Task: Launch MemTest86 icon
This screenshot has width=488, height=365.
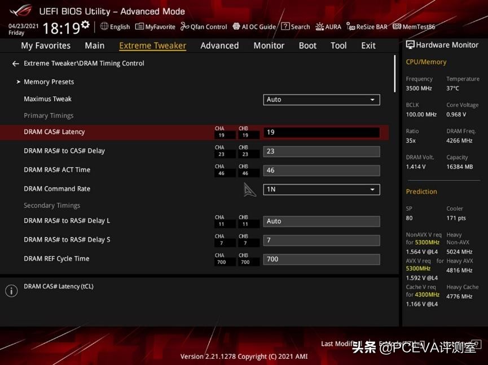Action: [397, 26]
